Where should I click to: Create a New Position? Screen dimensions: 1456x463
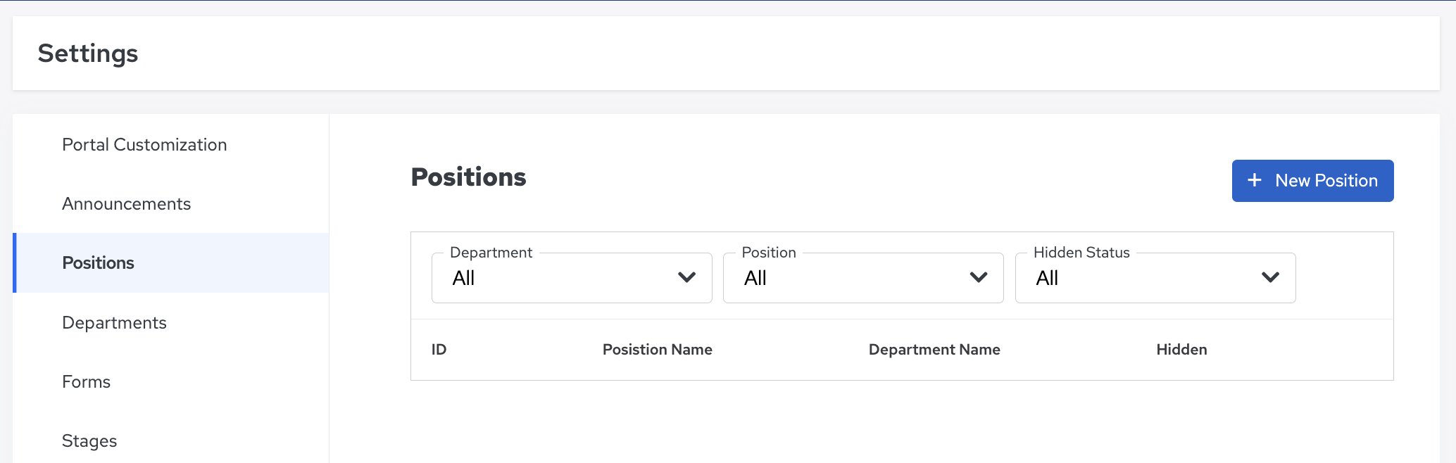(x=1312, y=181)
